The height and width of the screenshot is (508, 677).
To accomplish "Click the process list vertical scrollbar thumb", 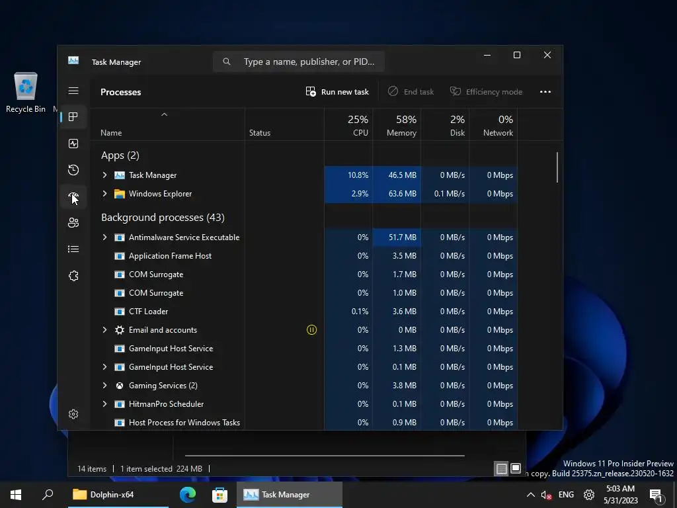I will click(x=557, y=167).
